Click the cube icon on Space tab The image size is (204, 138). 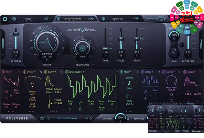[46, 19]
